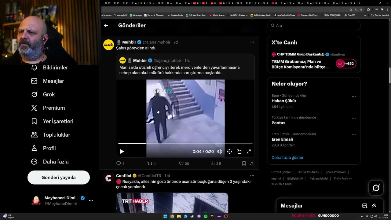Open Profil in the sidebar
The image size is (391, 220).
[x=43, y=148]
